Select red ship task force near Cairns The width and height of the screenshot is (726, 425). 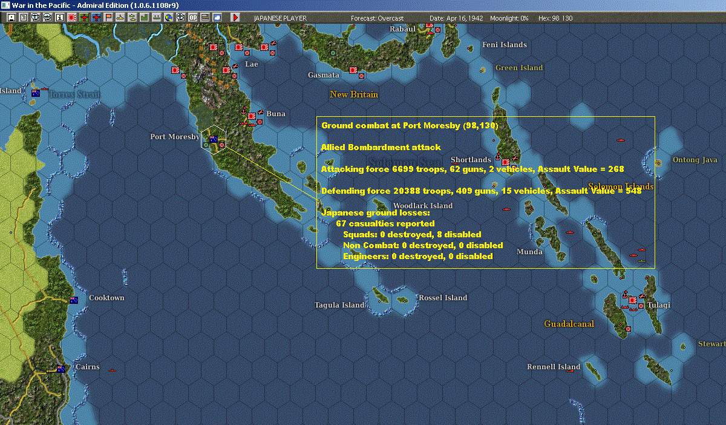112,369
